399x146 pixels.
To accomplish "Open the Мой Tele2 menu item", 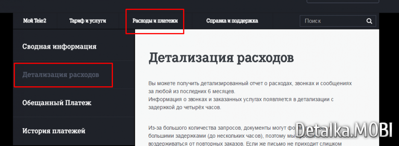I will click(x=35, y=21).
